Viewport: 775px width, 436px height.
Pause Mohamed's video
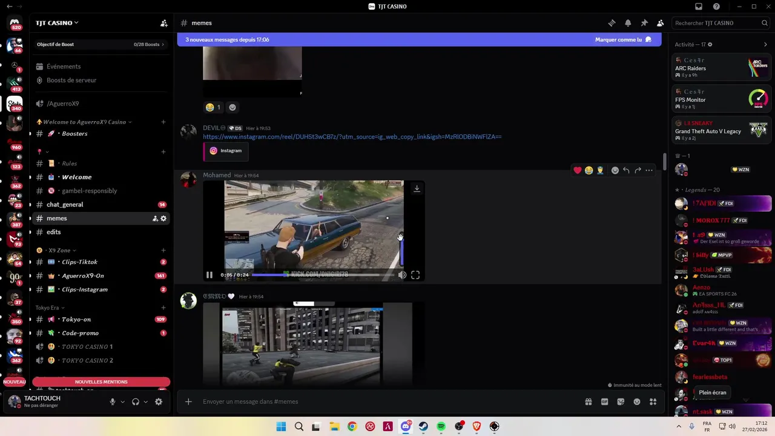click(x=209, y=275)
